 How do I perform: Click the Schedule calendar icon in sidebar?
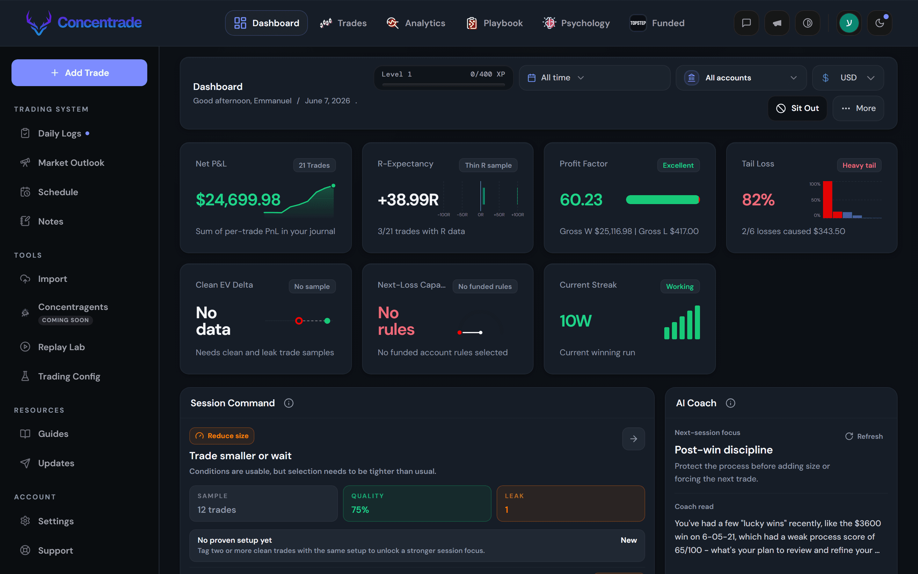pos(25,192)
